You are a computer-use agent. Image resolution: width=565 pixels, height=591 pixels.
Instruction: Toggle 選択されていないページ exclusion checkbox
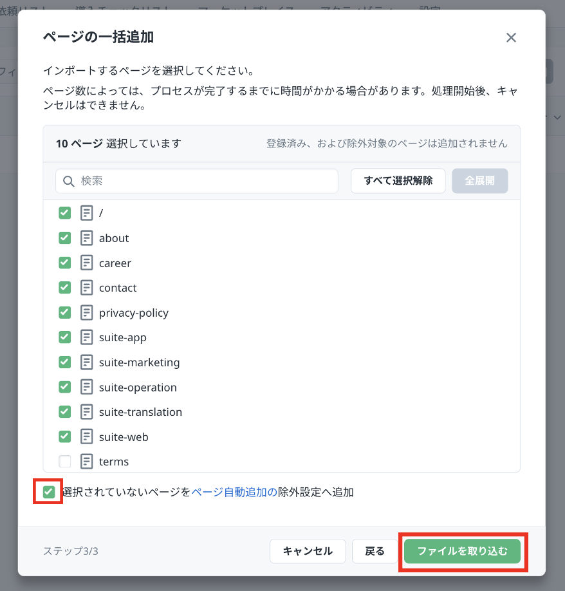click(49, 493)
